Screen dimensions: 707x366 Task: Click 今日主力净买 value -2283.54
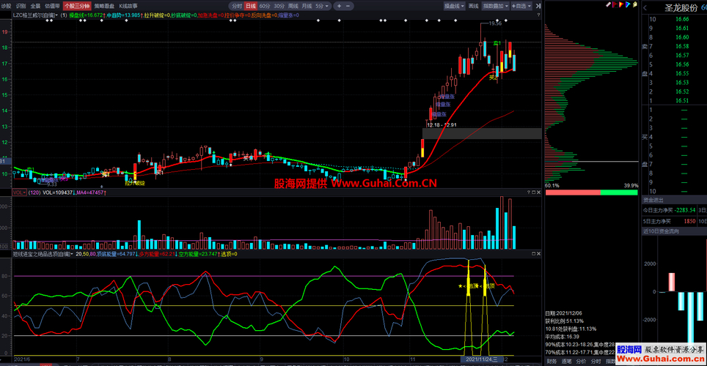pyautogui.click(x=684, y=210)
